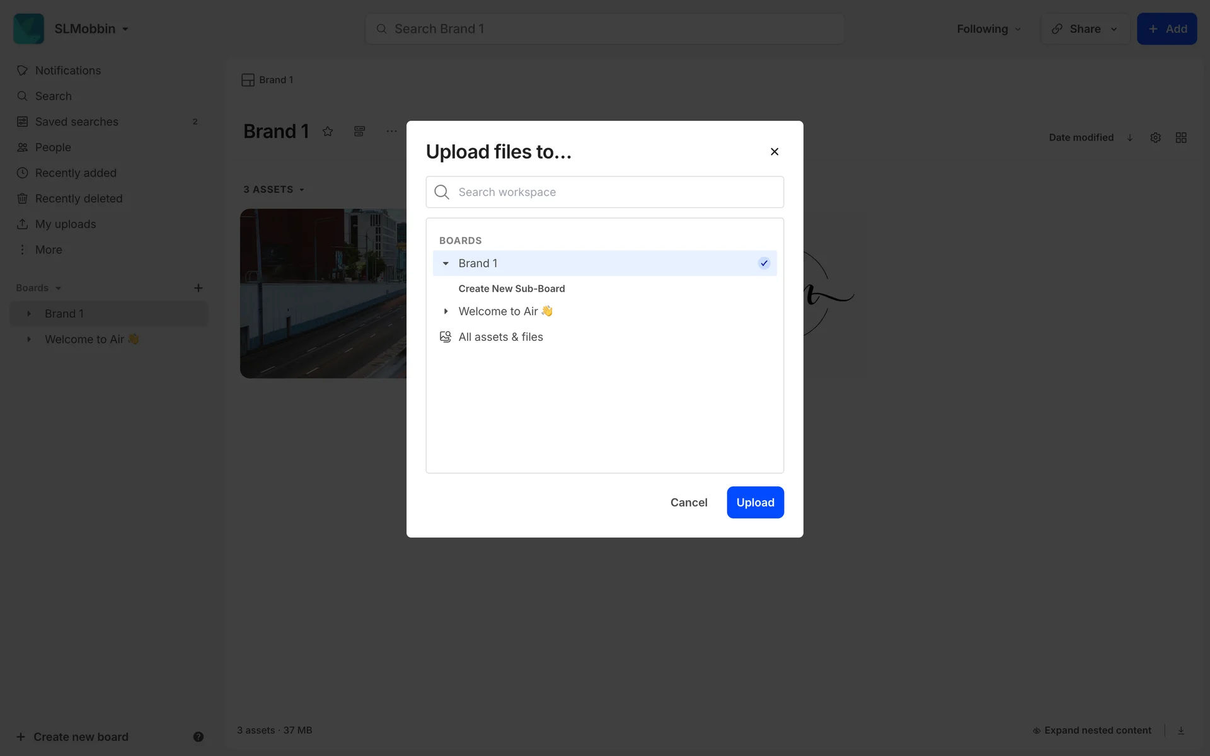Screen dimensions: 1210x756
Task: Close the Upload files dialog
Action: click(775, 152)
